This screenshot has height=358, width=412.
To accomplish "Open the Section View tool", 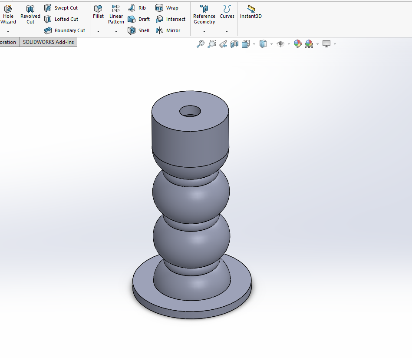I will pos(234,44).
